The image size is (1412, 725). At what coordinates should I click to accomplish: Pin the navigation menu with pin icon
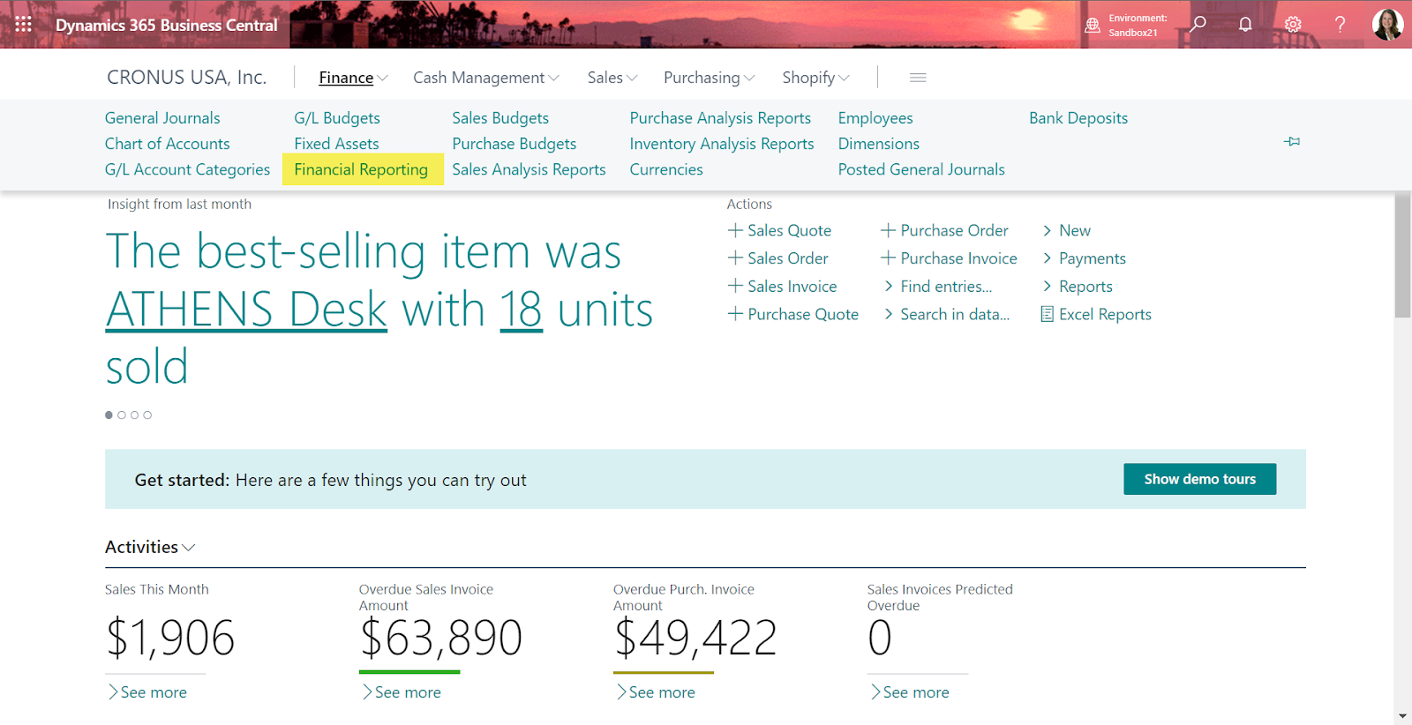1292,141
